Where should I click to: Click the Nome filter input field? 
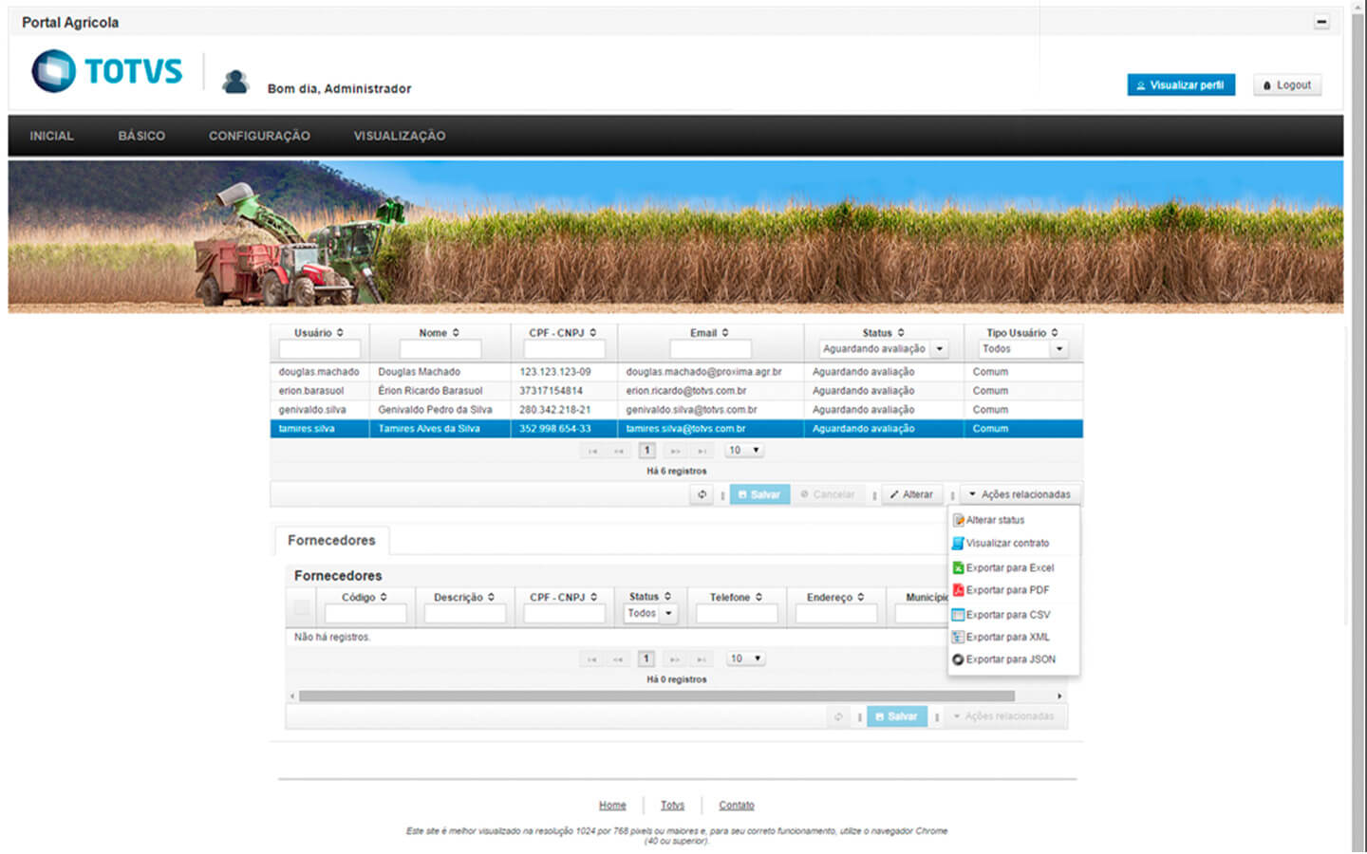tap(440, 349)
